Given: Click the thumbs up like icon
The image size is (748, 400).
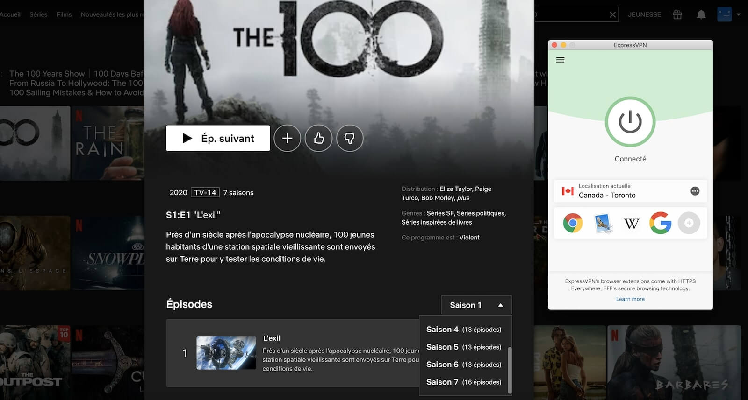Looking at the screenshot, I should click(318, 138).
